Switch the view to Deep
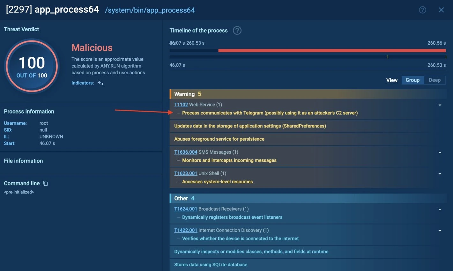 tap(434, 80)
